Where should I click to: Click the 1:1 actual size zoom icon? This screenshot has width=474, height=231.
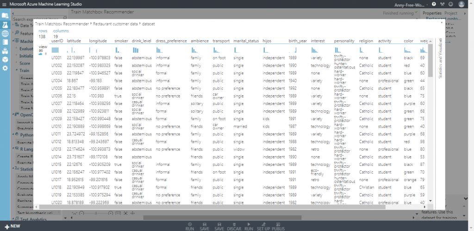click(x=118, y=213)
